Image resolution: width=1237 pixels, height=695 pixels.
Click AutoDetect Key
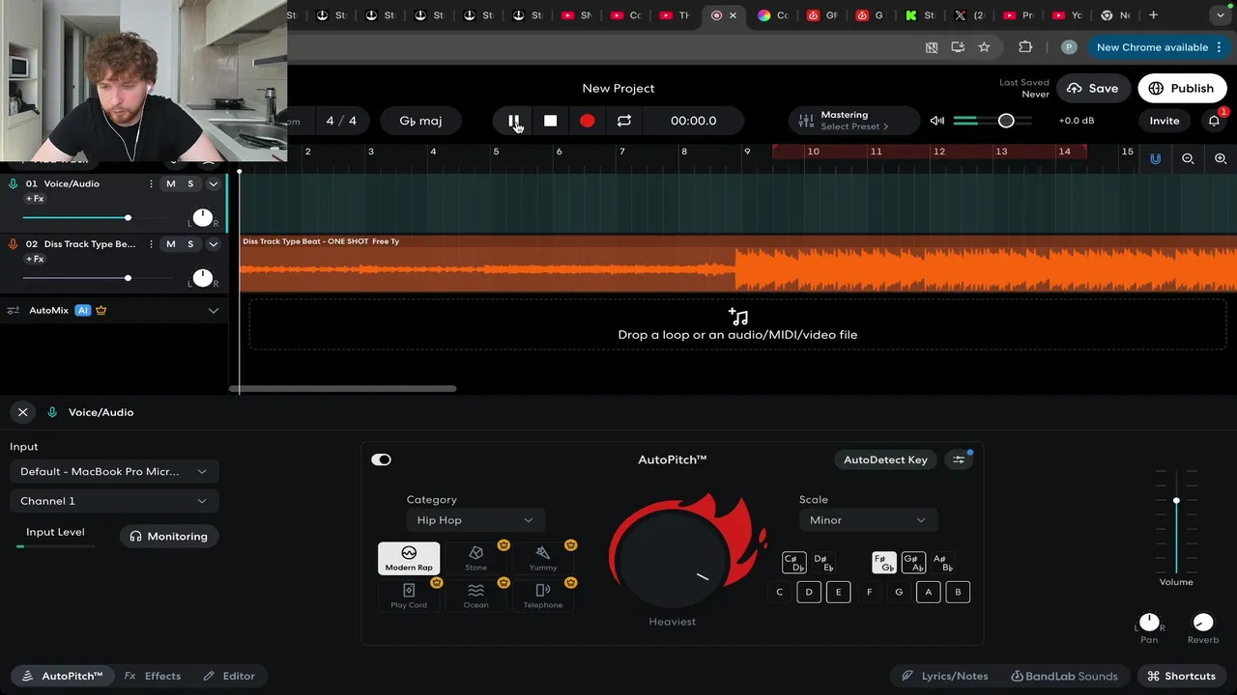coord(885,459)
